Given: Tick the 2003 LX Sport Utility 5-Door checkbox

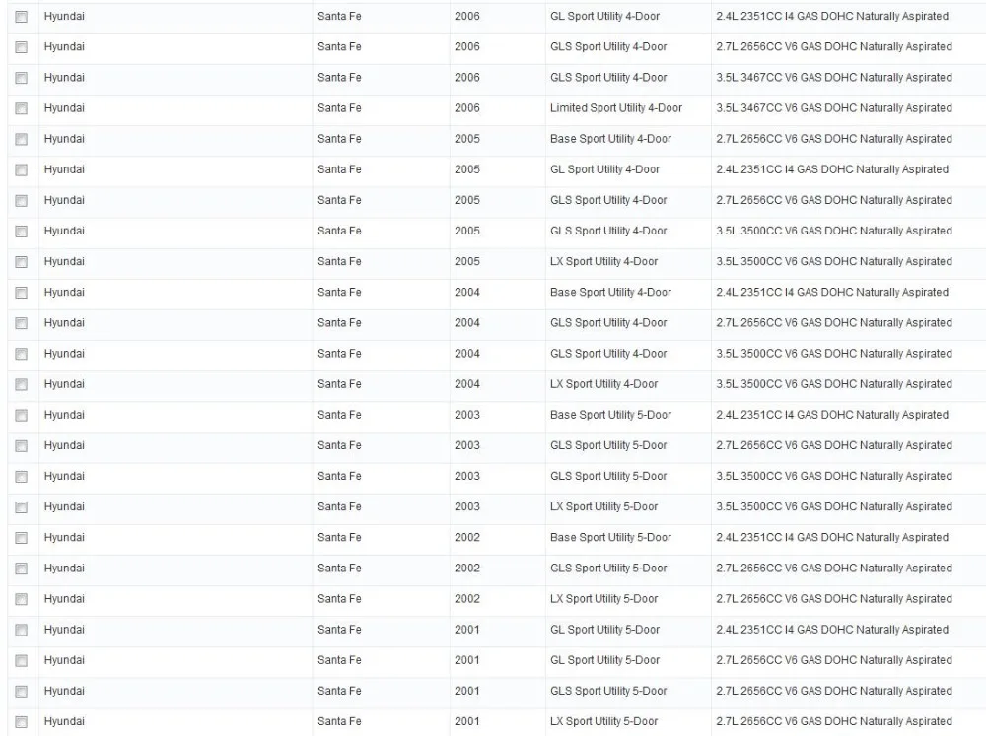Looking at the screenshot, I should 22,507.
